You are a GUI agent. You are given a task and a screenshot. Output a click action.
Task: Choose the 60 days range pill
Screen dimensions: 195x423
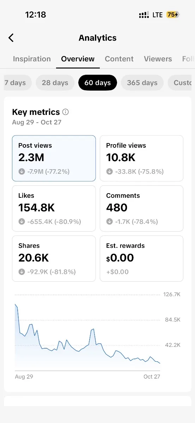click(x=98, y=83)
